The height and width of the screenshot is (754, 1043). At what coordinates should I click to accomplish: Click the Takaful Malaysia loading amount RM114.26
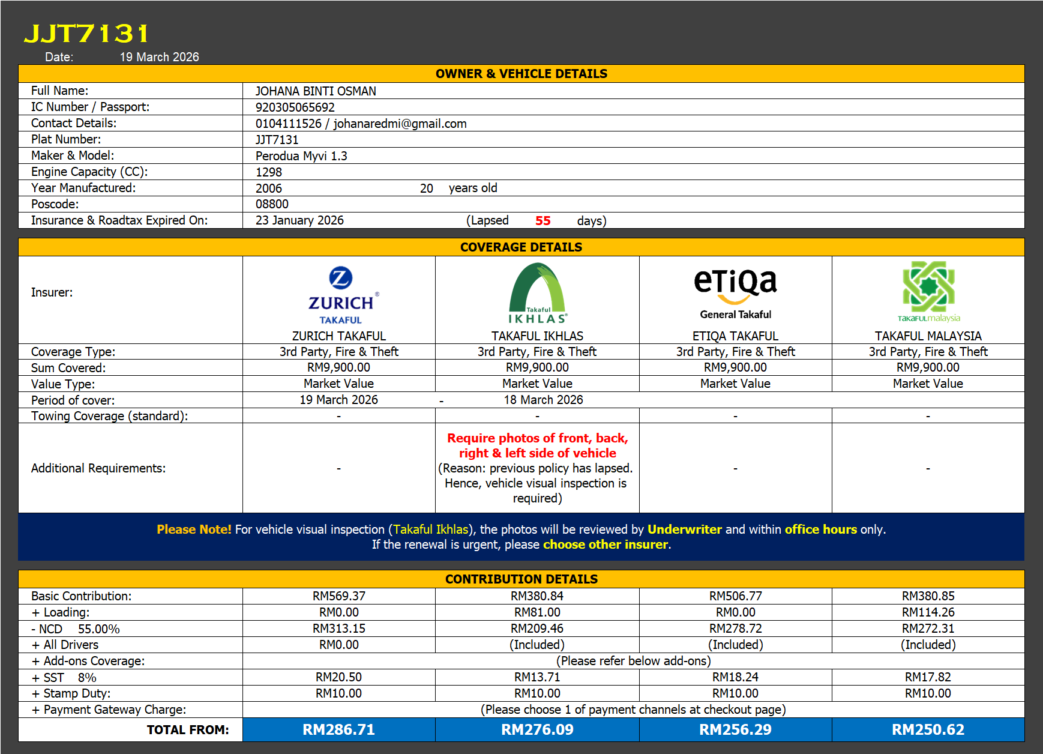(x=928, y=612)
